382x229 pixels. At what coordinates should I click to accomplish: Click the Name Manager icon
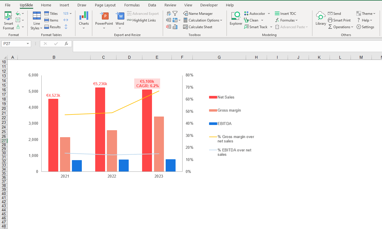185,13
